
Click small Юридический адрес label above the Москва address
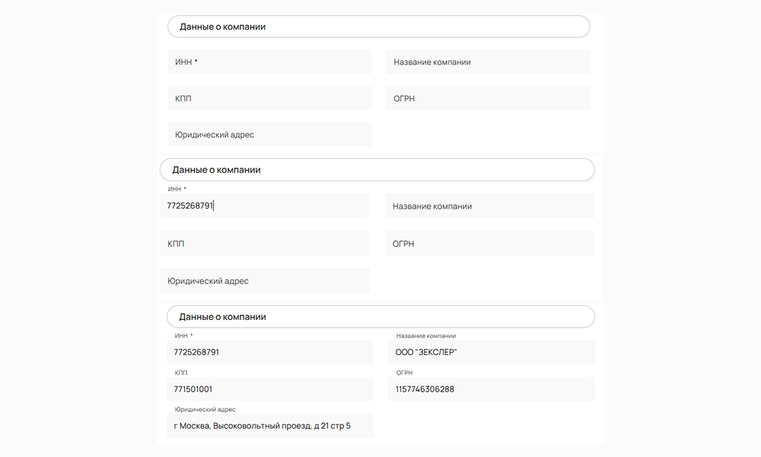[x=205, y=410]
